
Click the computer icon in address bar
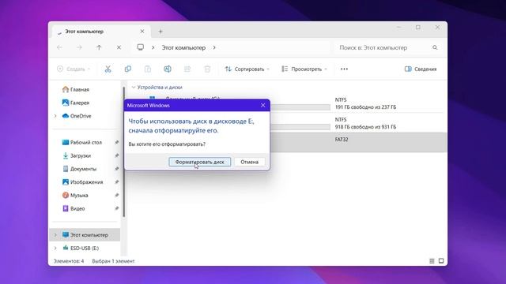click(141, 47)
